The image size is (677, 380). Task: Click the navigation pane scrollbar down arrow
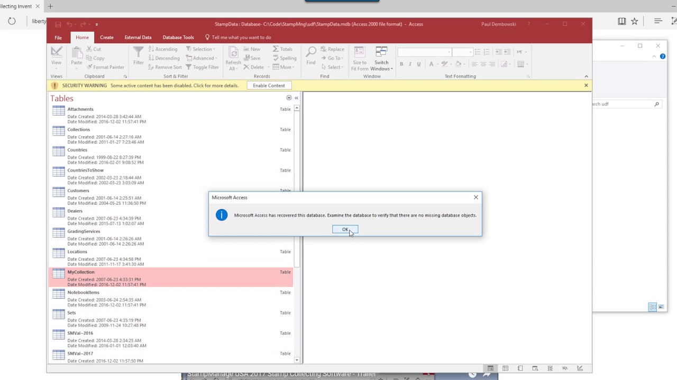[297, 360]
